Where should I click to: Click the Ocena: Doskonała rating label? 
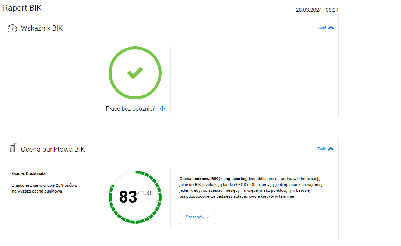tap(29, 173)
